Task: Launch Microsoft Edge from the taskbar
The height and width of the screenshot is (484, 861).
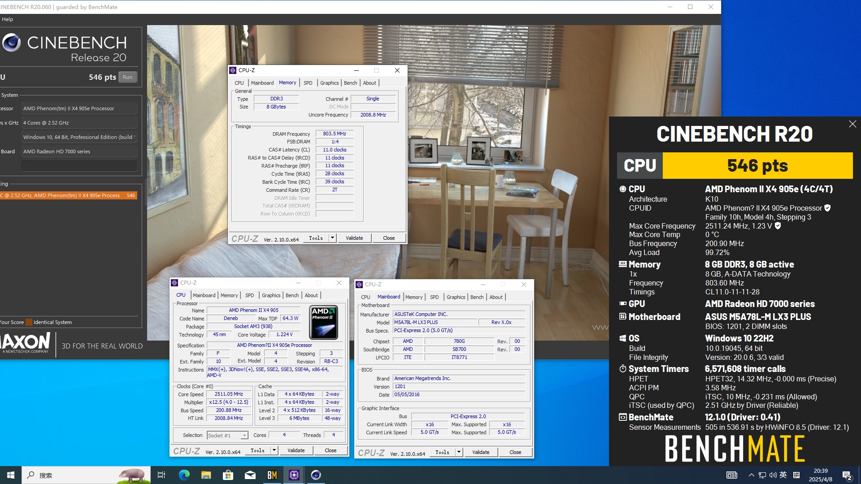Action: tap(184, 475)
